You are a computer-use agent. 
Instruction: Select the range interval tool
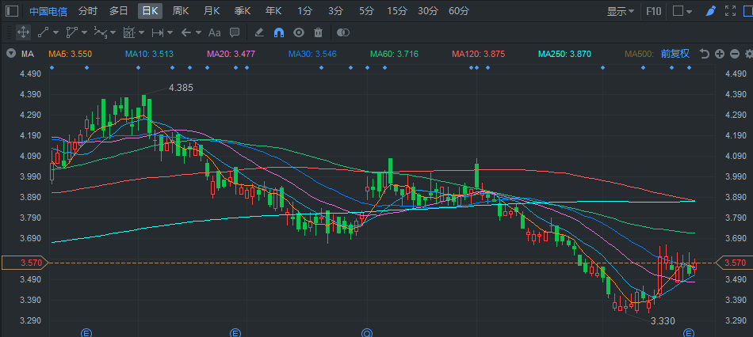click(x=157, y=32)
